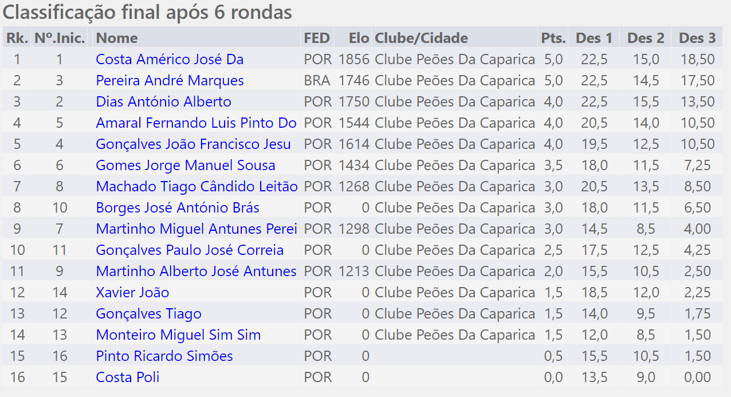Click Gonçalves Paulo José Correia link
The image size is (731, 397).
click(190, 250)
